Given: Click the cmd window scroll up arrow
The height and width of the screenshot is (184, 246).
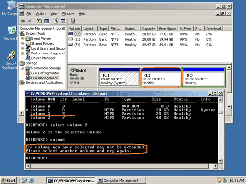Looking at the screenshot, I should pos(220,100).
